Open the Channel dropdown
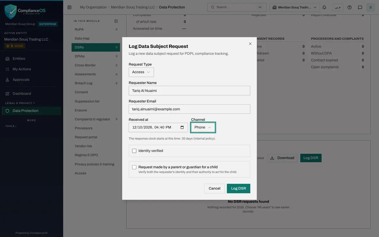This screenshot has width=379, height=237. (x=203, y=127)
